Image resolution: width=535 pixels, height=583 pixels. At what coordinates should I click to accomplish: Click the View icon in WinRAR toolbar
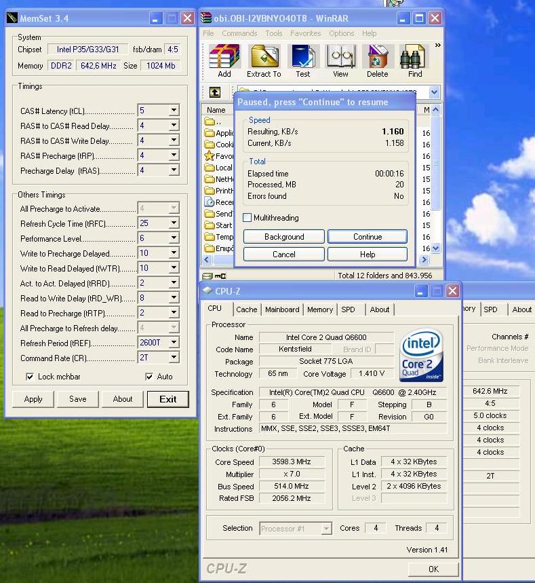click(340, 56)
